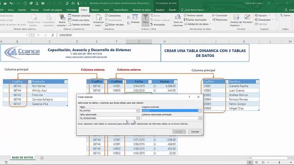This screenshot has width=294, height=165.
Task: Click Cancelar in Crear relación dialog
Action: click(x=195, y=132)
